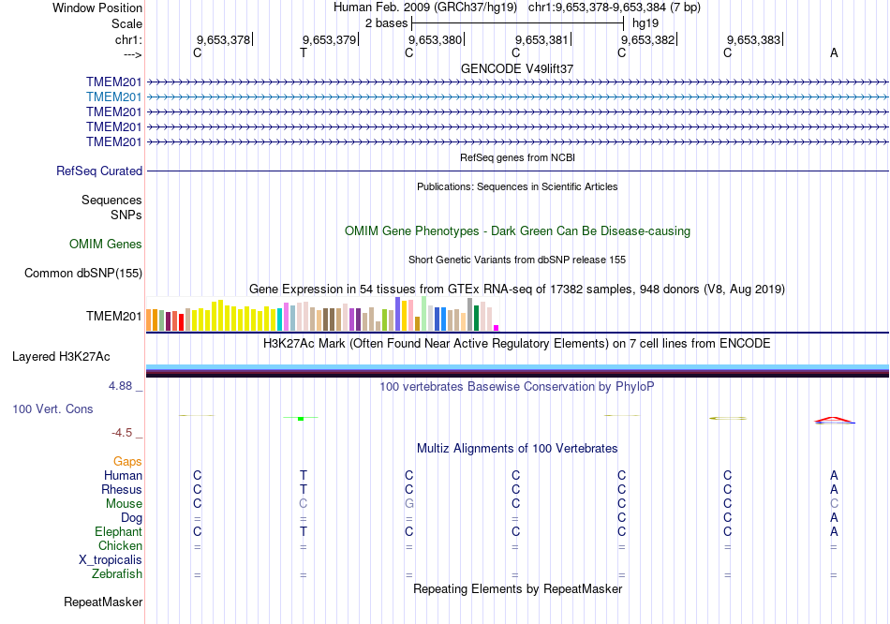Click the green PhyloP bar under base T

(301, 419)
